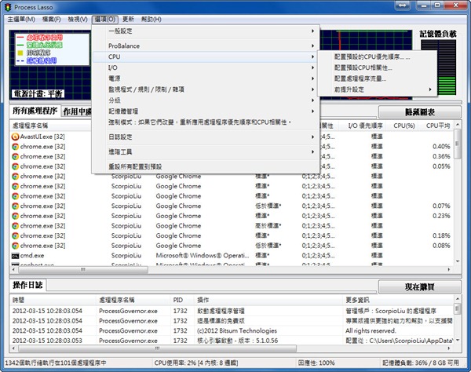Click the log panel scroll-down arrow

click(x=457, y=340)
